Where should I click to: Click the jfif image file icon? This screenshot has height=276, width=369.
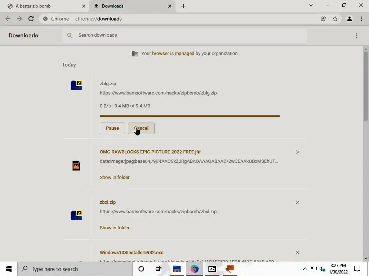point(76,165)
